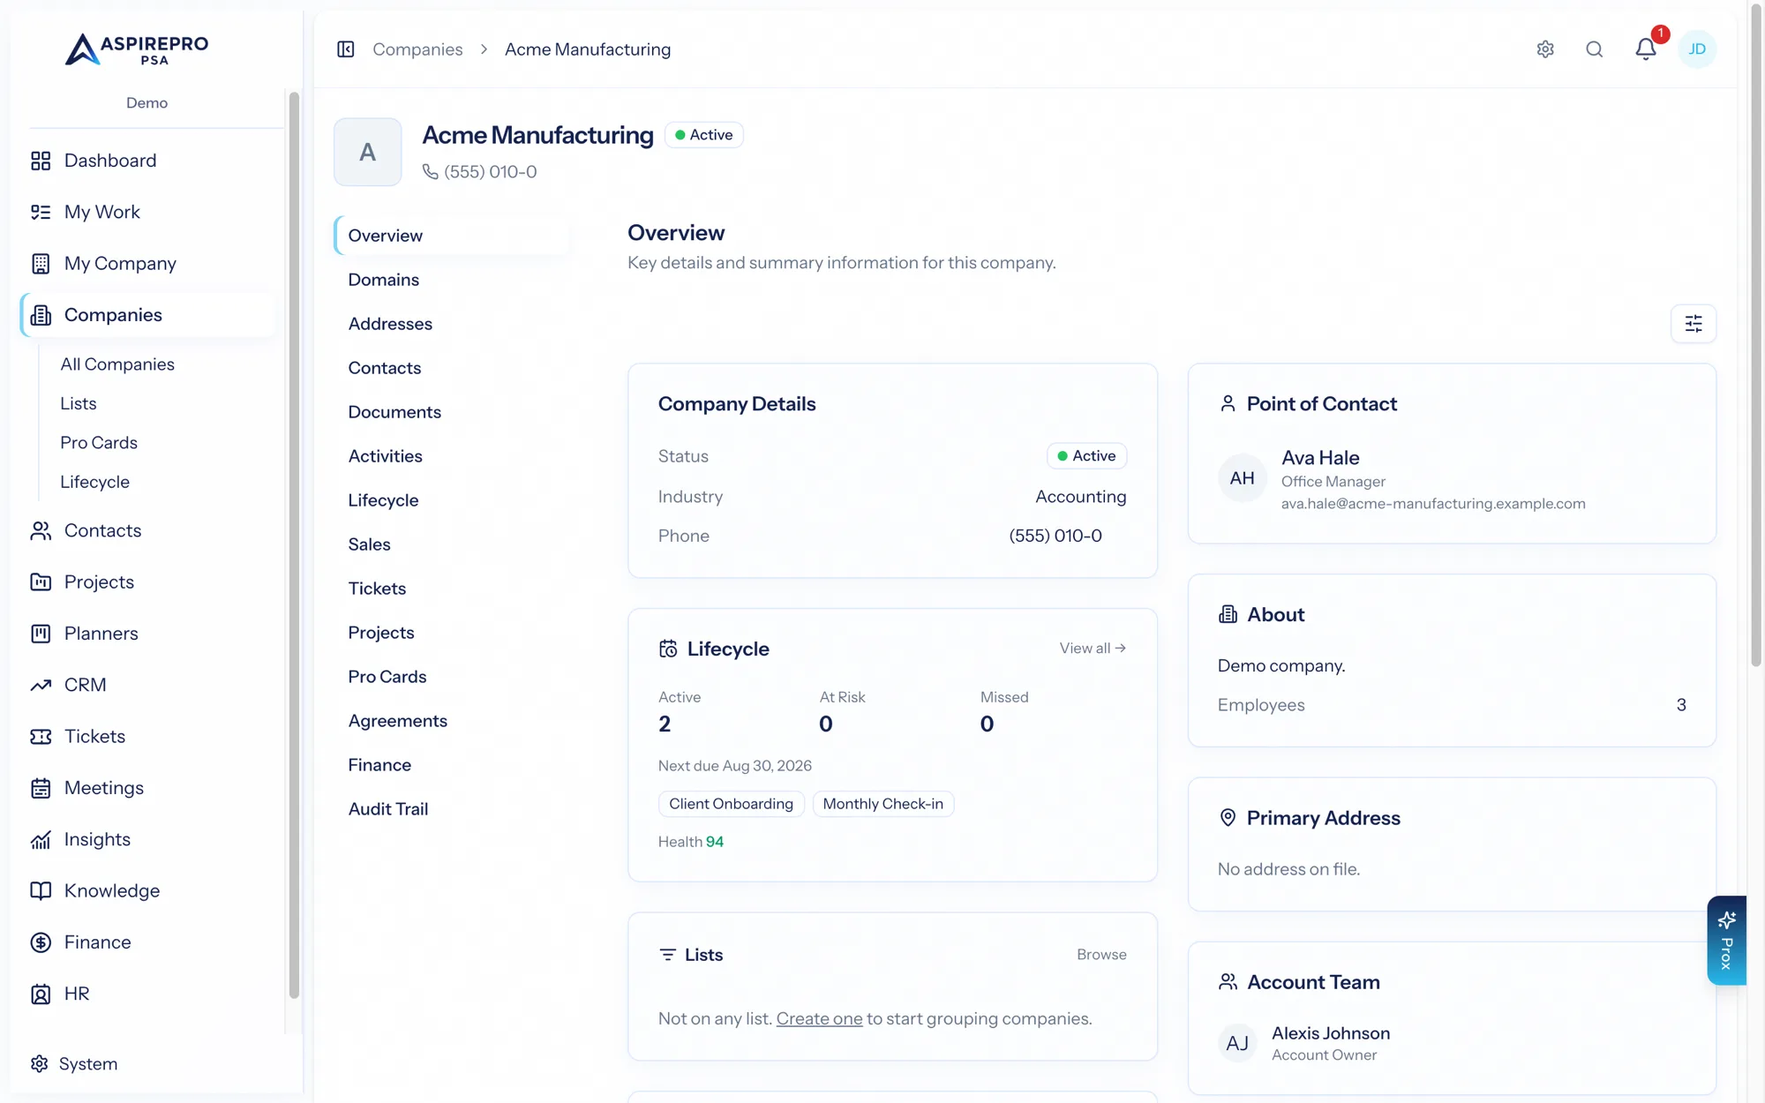The height and width of the screenshot is (1103, 1765).
Task: Click Browse in the Lists card
Action: pyautogui.click(x=1101, y=955)
